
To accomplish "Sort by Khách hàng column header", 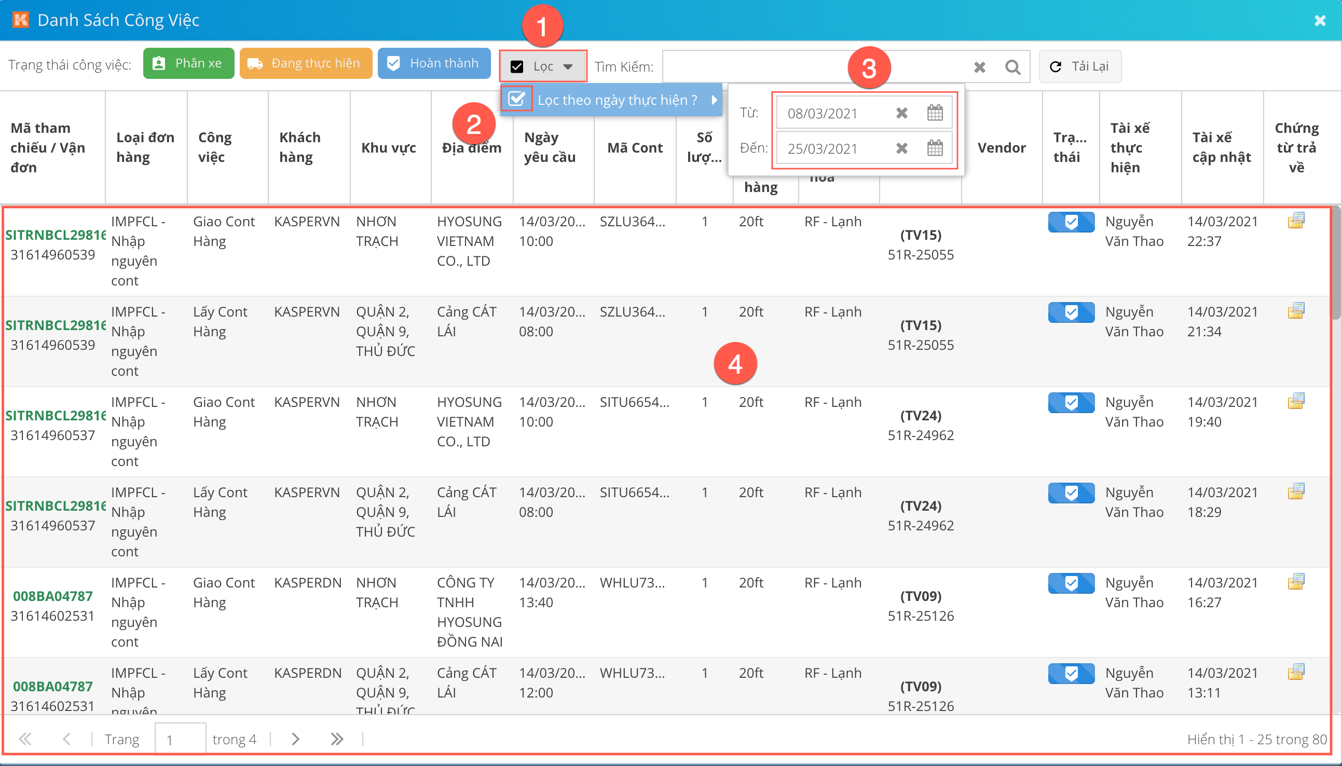I will tap(300, 147).
